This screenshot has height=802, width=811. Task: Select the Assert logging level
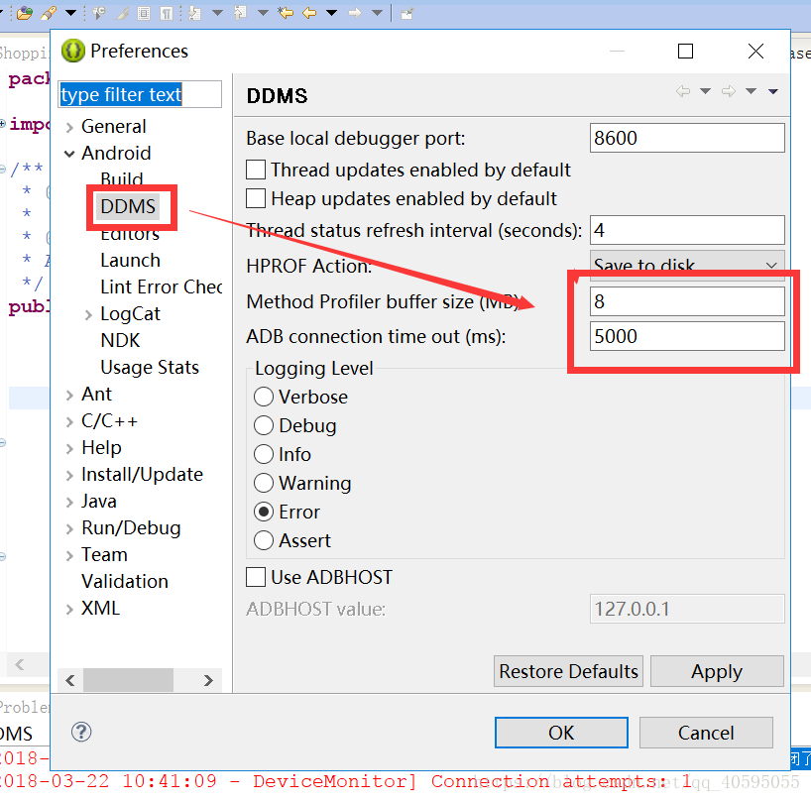point(264,540)
